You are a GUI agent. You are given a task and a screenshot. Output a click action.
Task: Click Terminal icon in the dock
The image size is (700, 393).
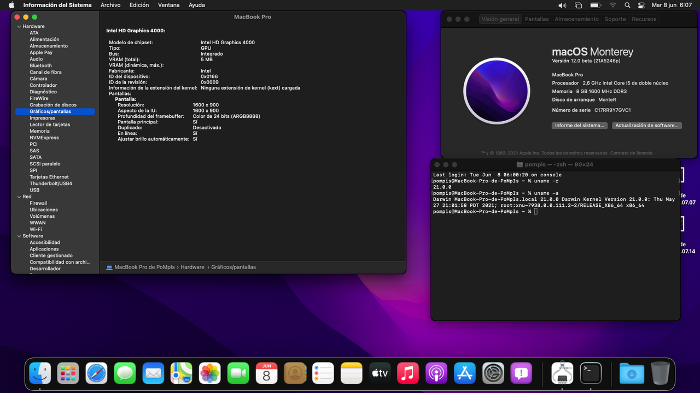pos(591,373)
